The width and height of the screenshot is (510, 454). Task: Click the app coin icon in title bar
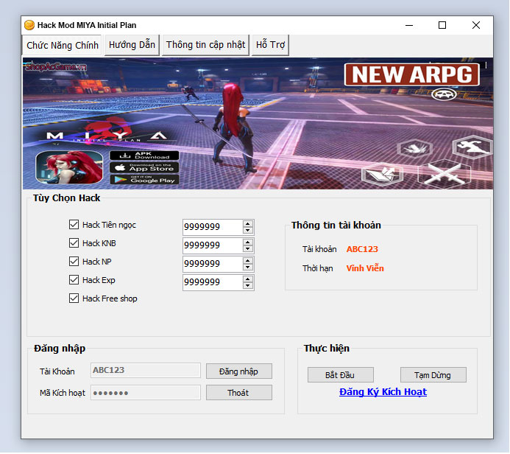(x=29, y=25)
